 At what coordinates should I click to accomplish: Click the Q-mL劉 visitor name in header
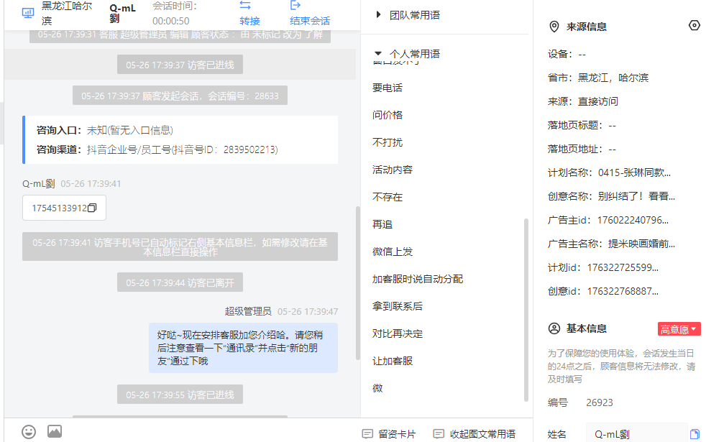coord(122,13)
